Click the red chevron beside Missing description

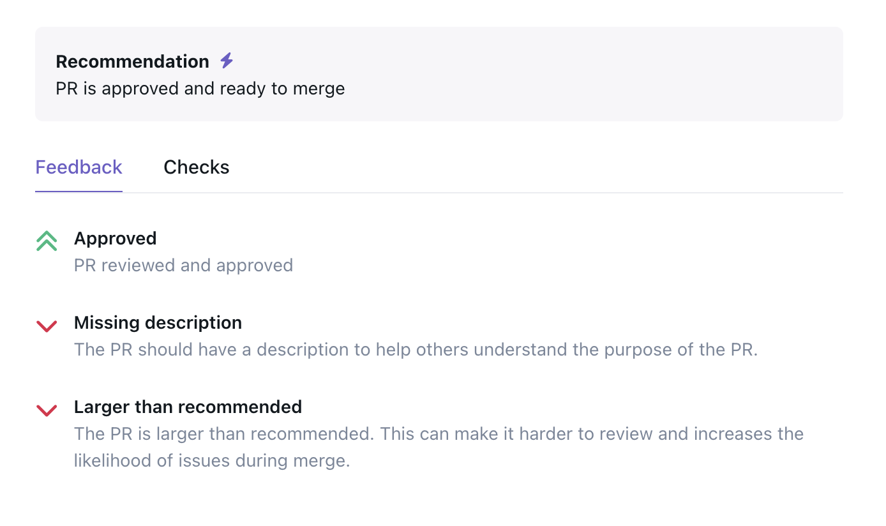click(47, 326)
